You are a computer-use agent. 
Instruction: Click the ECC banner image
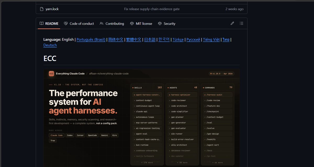142,118
